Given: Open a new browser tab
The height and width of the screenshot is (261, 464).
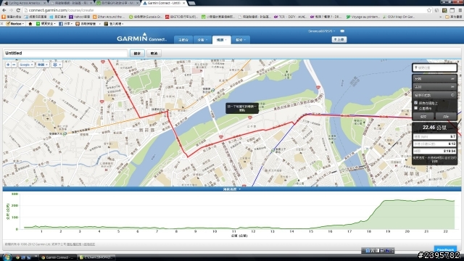Looking at the screenshot, I should (x=191, y=3).
